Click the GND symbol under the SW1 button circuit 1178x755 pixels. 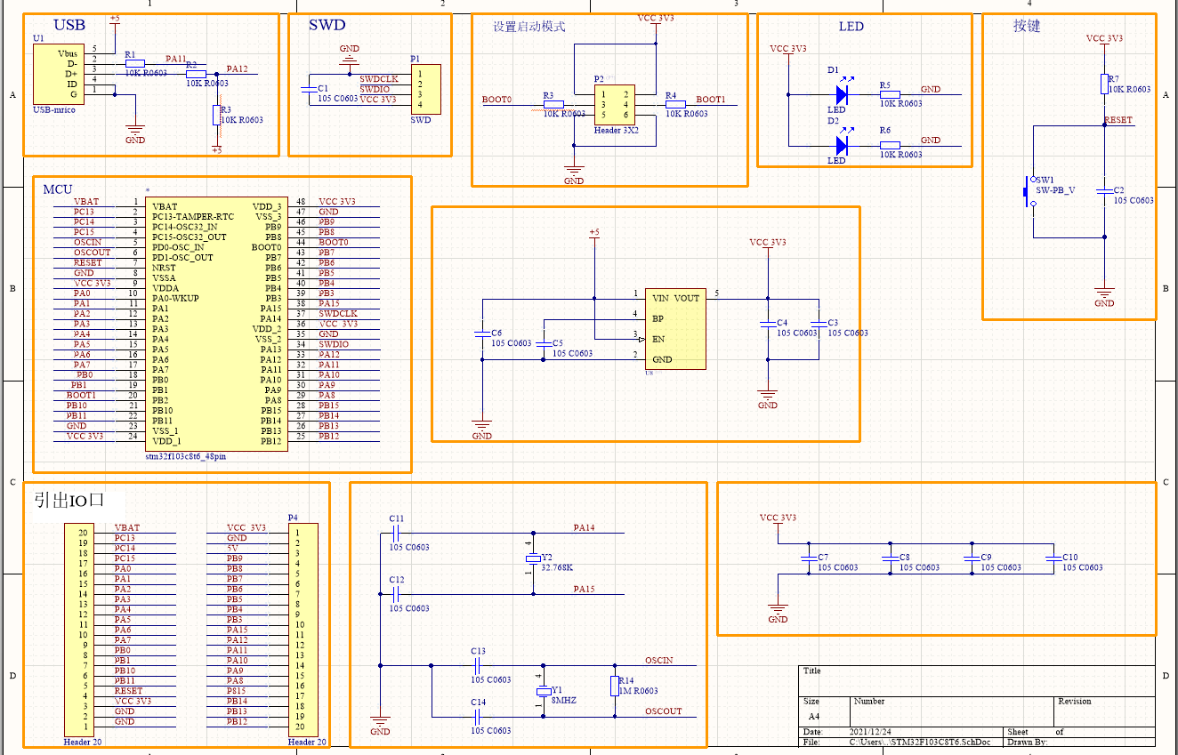[x=1104, y=295]
